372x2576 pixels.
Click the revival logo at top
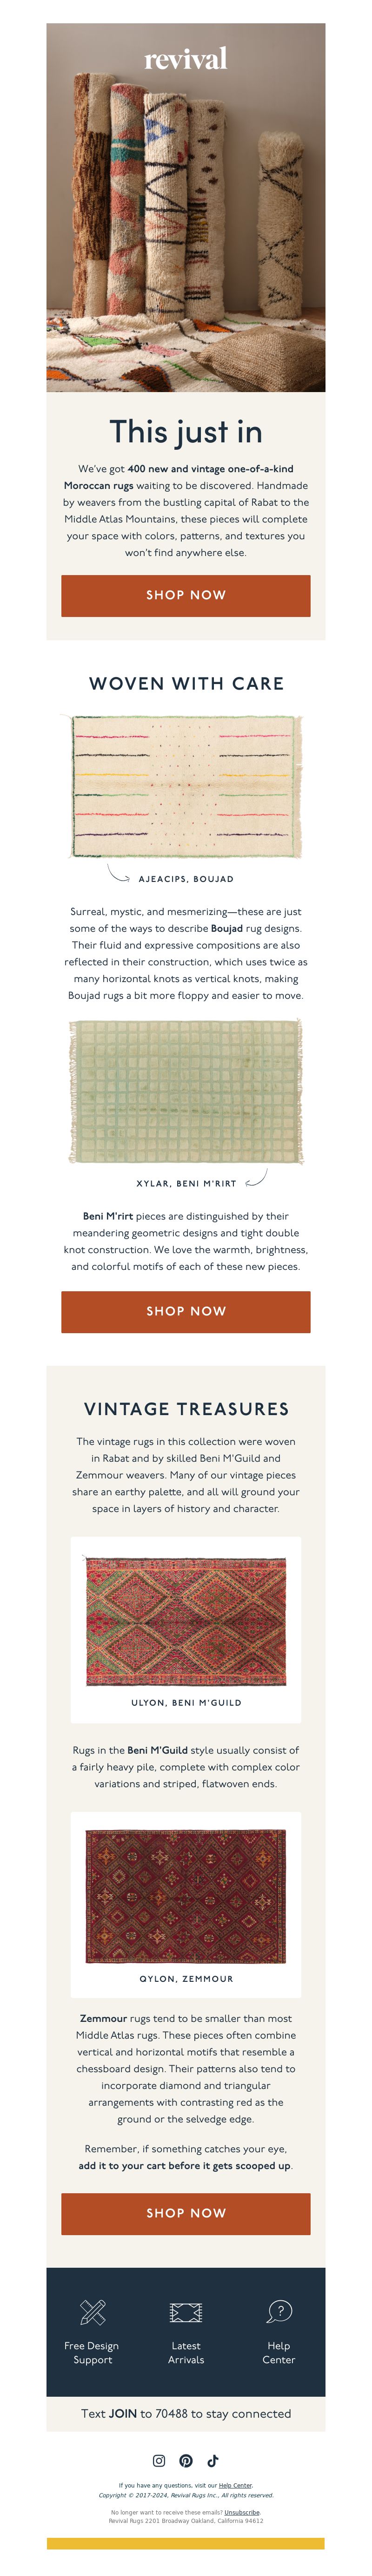(x=186, y=58)
